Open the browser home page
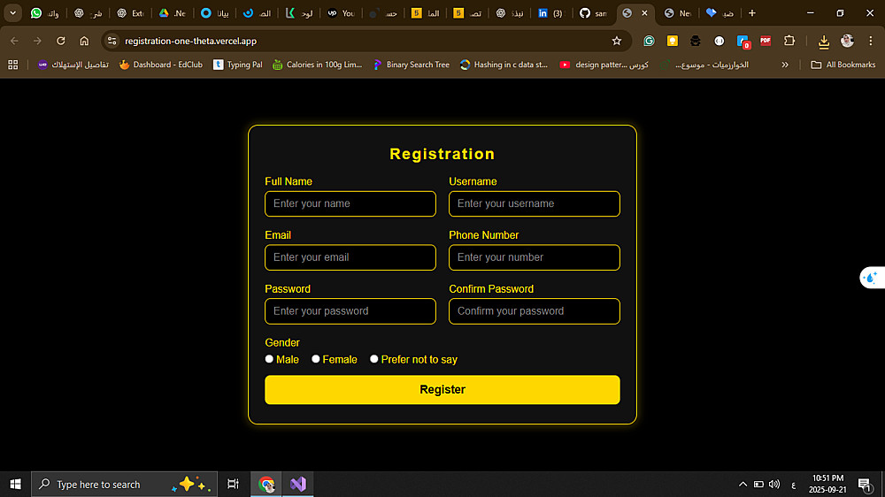 point(84,41)
